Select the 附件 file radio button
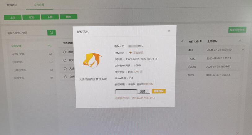This screenshot has width=252, height=135. click(64, 52)
